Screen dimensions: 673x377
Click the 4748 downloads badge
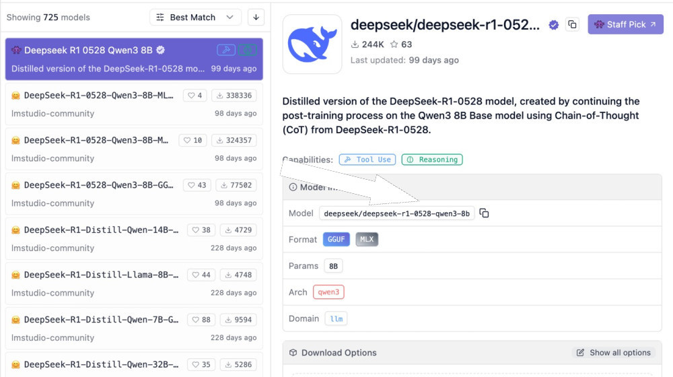(x=238, y=275)
